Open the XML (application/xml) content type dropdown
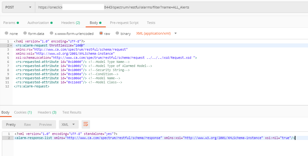The width and height of the screenshot is (308, 156). tap(156, 33)
